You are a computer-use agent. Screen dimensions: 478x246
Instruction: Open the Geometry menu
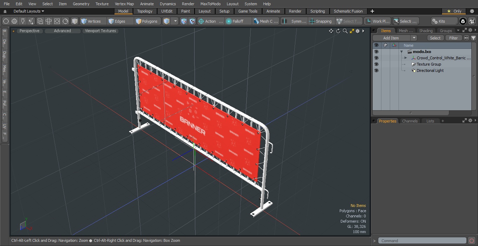point(81,4)
